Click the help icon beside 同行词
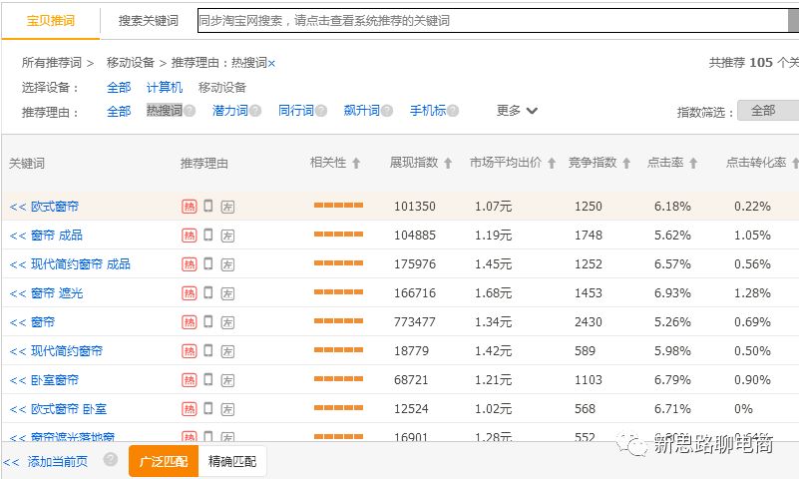 [321, 111]
